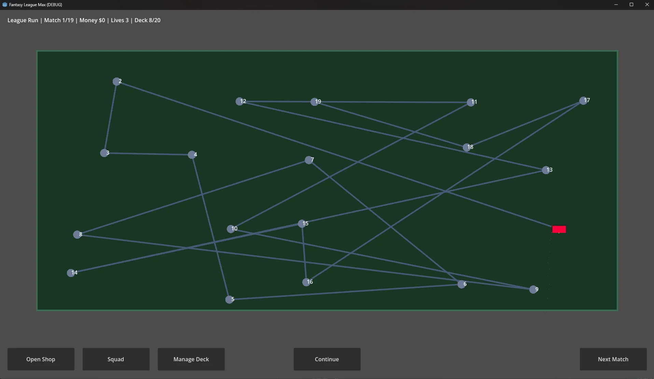Click map node number 2
Viewport: 654px width, 379px height.
point(117,81)
